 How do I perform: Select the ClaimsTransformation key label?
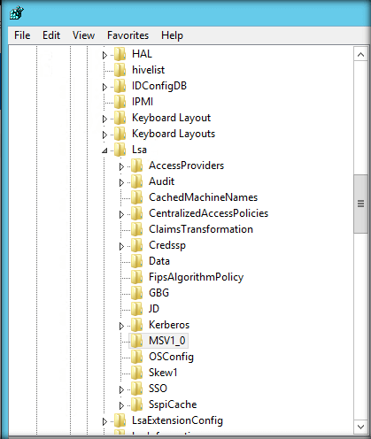point(201,229)
